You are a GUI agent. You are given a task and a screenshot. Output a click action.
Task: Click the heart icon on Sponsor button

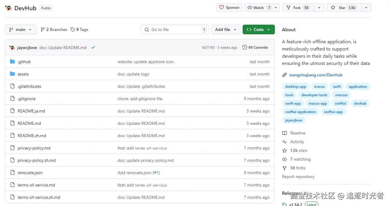222,8
